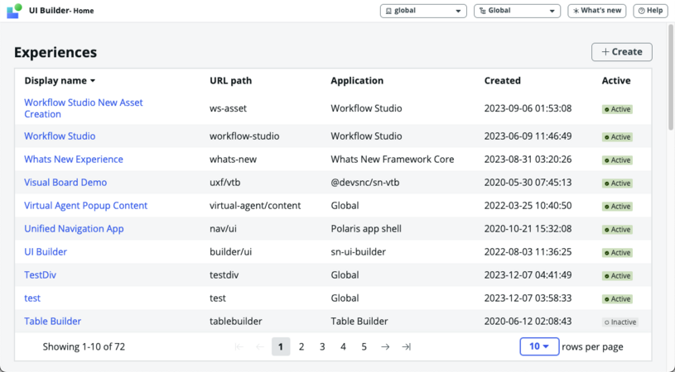This screenshot has height=372, width=675.
Task: Go to next page arrow icon
Action: (385, 346)
